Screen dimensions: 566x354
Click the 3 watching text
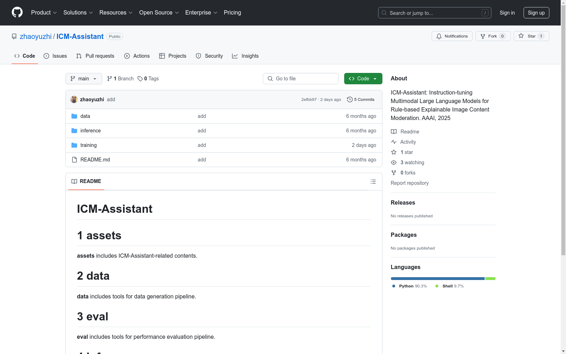click(x=412, y=162)
